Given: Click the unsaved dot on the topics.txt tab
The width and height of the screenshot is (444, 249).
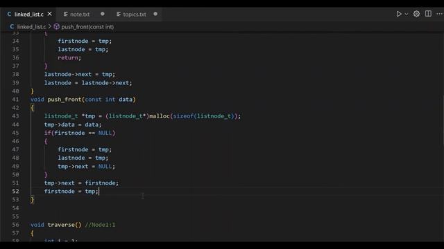Looking at the screenshot, I should pyautogui.click(x=155, y=14).
